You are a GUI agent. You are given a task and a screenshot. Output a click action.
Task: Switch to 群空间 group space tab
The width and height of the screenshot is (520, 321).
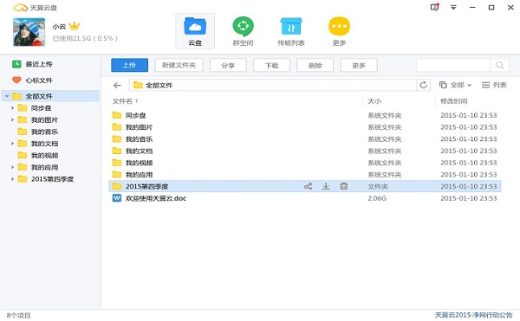pos(243,31)
